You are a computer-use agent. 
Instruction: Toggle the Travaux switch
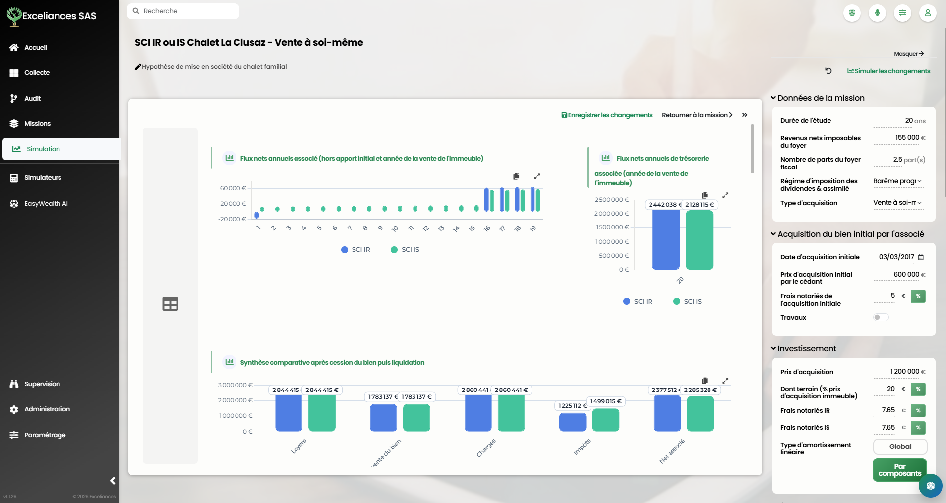tap(881, 317)
